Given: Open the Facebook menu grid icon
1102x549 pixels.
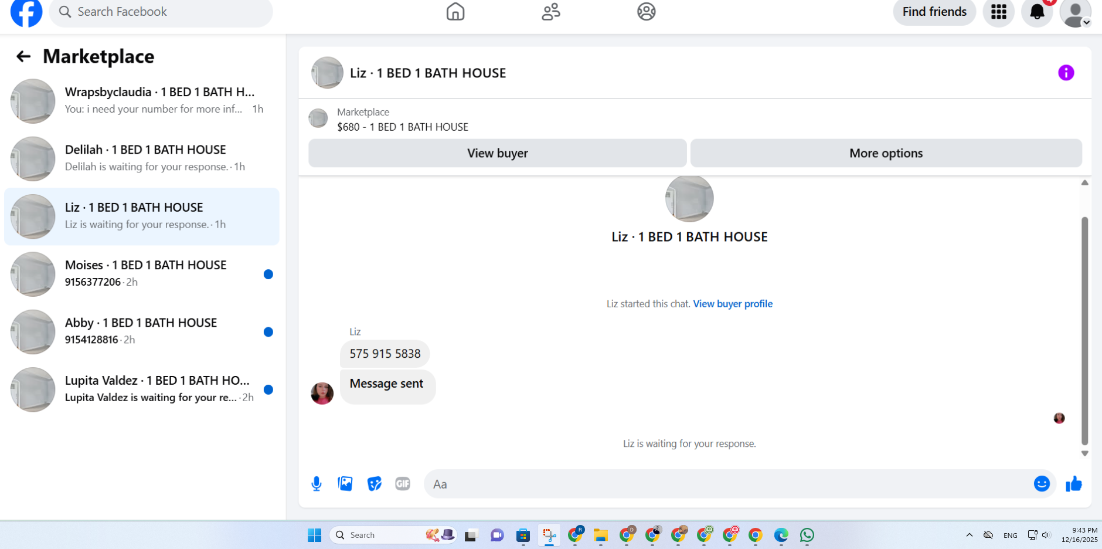Looking at the screenshot, I should click(999, 12).
